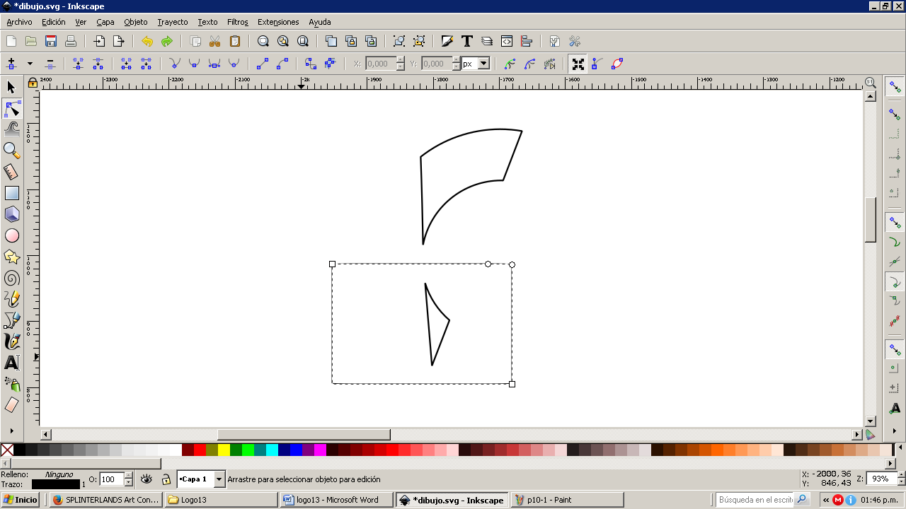
Task: Click the no-color X swatch
Action: point(7,450)
